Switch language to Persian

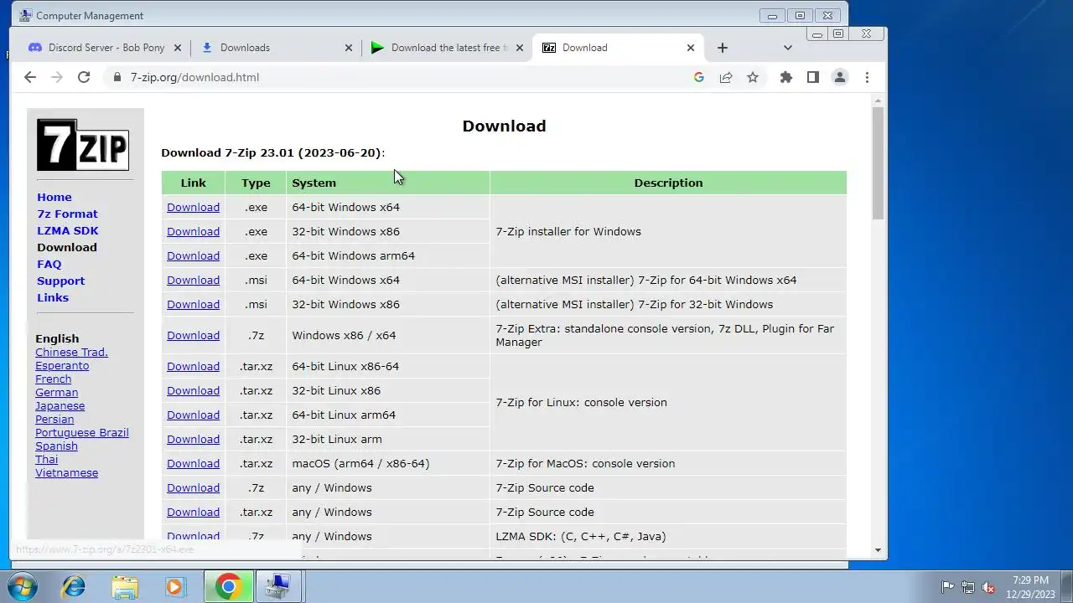click(x=54, y=419)
